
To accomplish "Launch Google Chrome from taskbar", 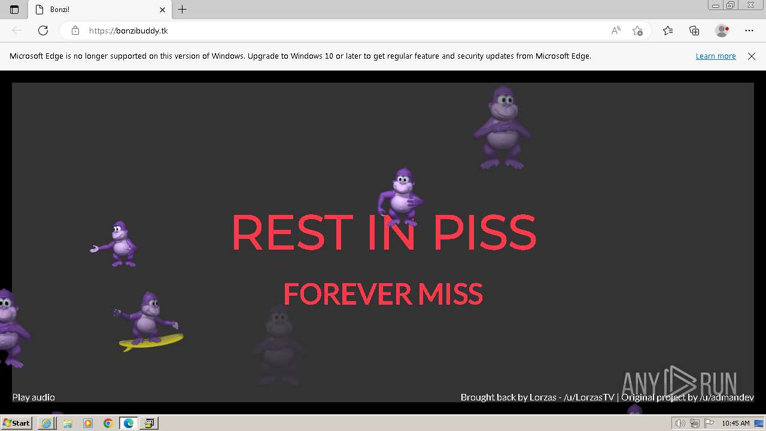I will (108, 423).
